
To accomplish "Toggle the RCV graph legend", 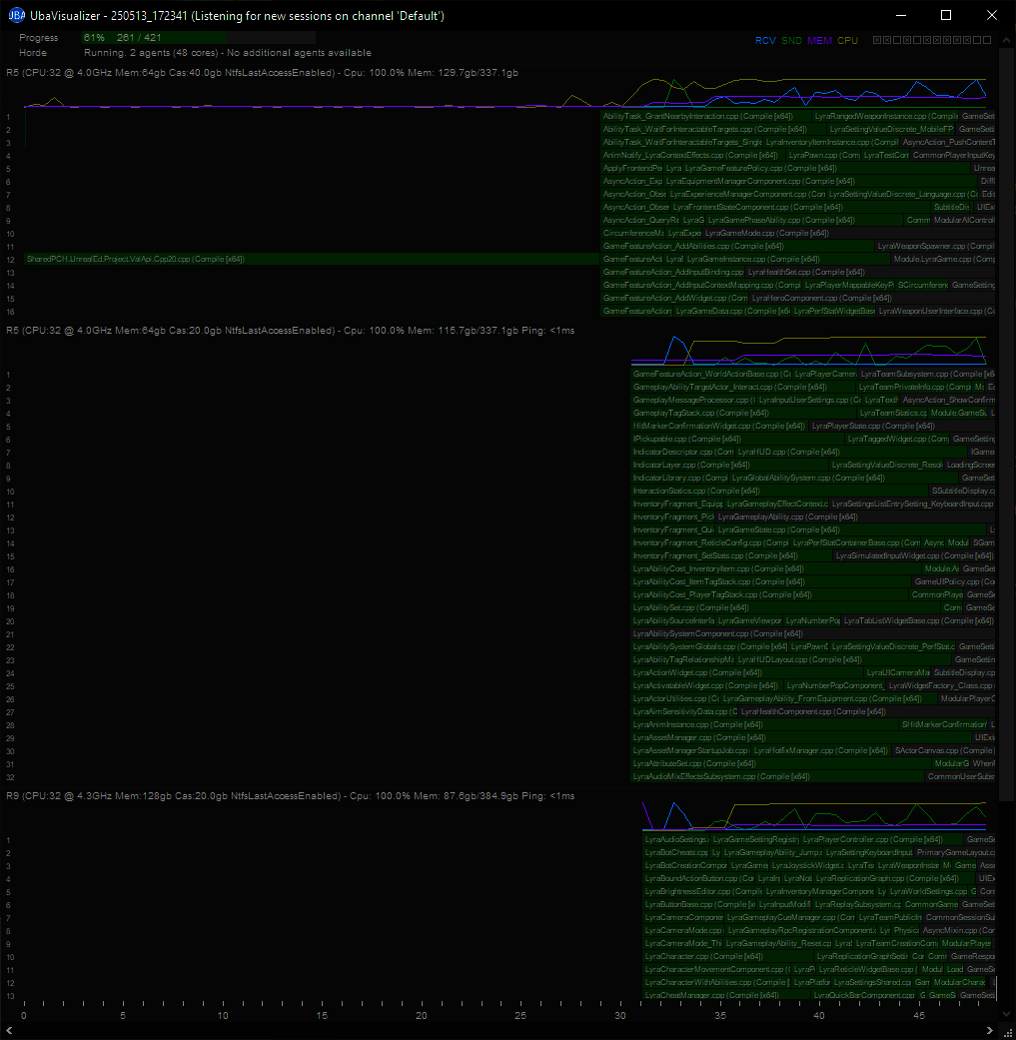I will coord(764,41).
